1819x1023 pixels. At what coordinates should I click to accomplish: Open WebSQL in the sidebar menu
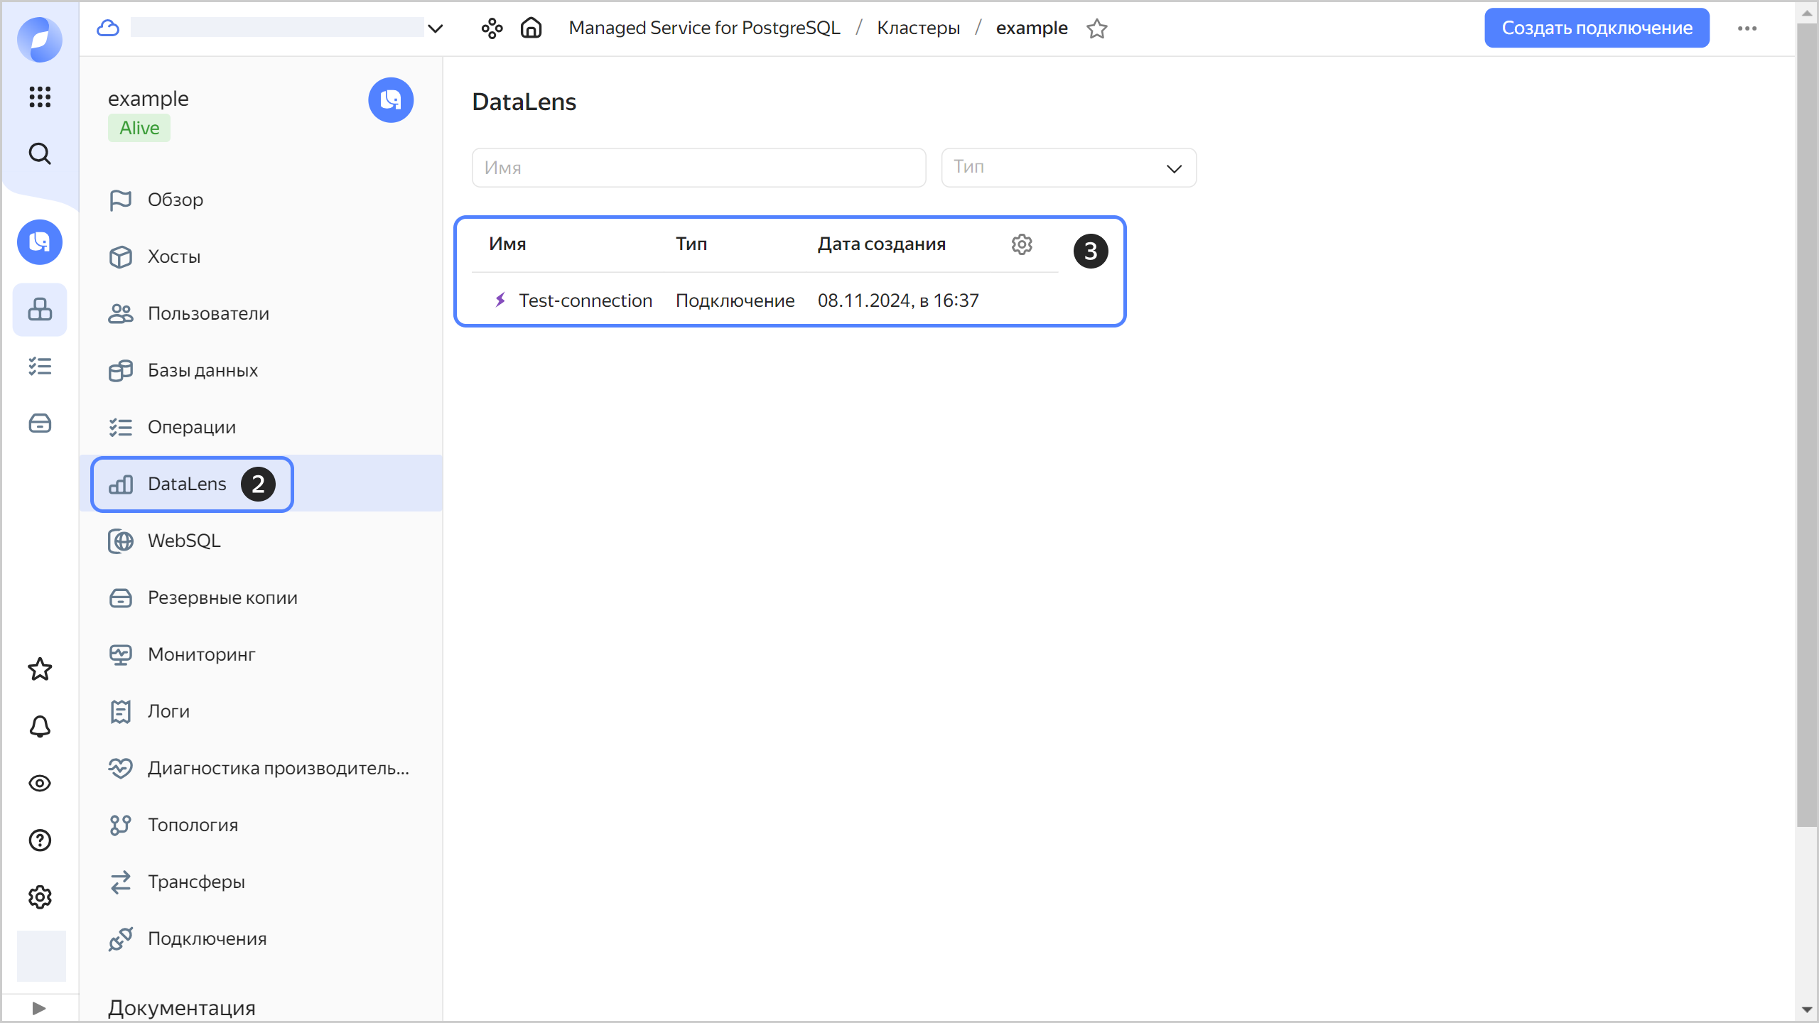tap(184, 541)
